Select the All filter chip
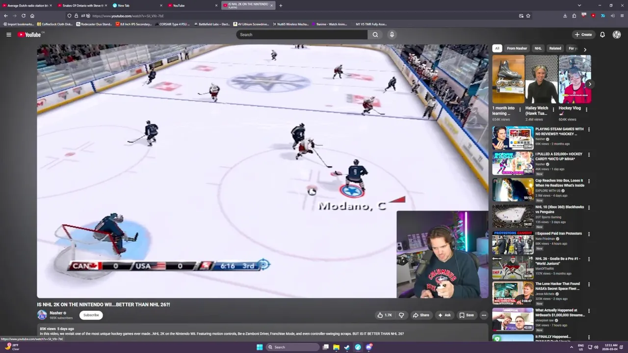The width and height of the screenshot is (628, 353). coord(497,49)
